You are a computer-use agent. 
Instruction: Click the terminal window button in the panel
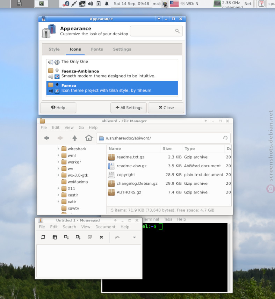coord(41,3)
